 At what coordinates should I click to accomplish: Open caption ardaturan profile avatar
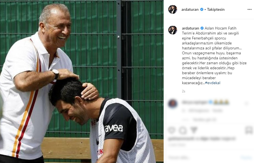point(173,30)
